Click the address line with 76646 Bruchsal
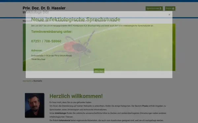The height and width of the screenshot is (123, 198). pyautogui.click(x=38, y=59)
